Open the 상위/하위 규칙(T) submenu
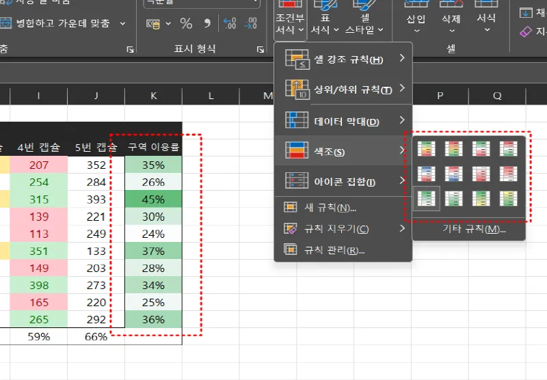Screen dimensions: 547x380 click(x=343, y=90)
